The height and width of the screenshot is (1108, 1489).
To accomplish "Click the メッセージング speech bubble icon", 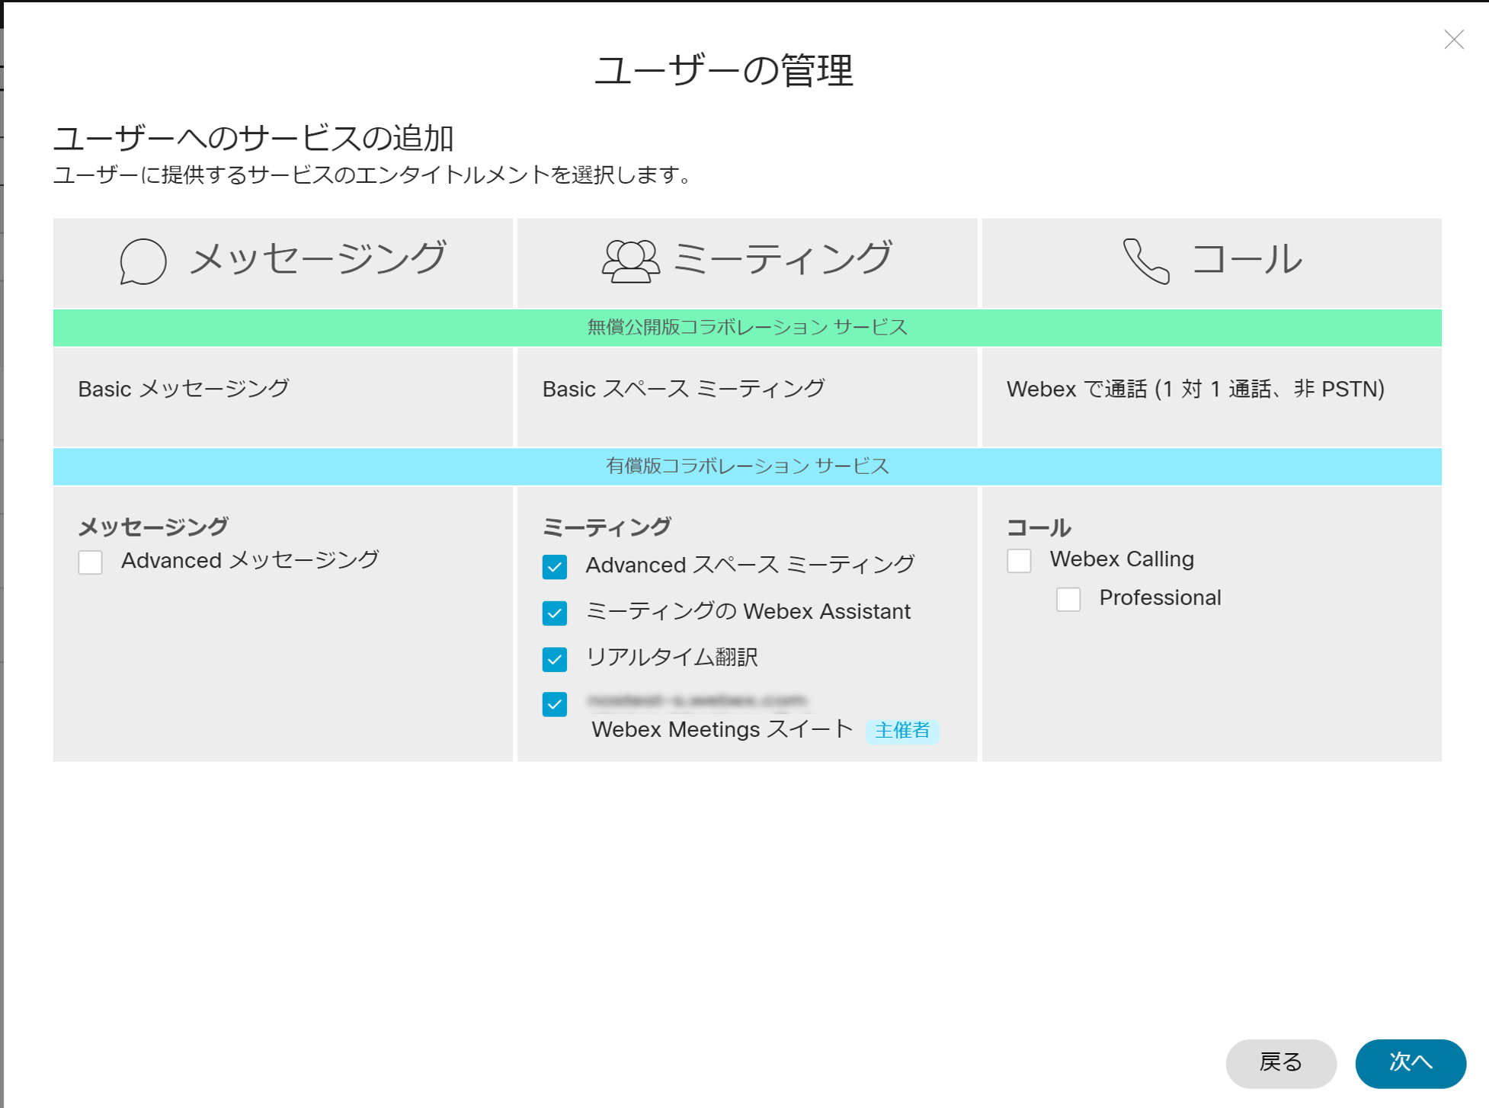I will [x=142, y=261].
